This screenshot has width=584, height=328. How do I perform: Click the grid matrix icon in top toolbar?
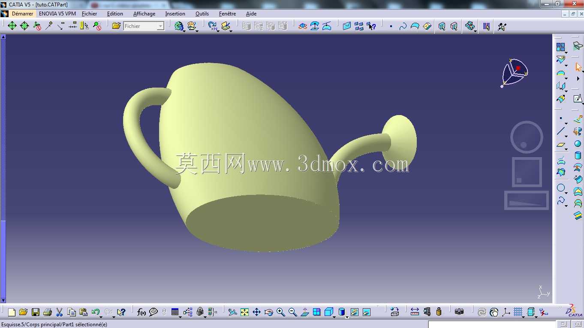point(486,26)
